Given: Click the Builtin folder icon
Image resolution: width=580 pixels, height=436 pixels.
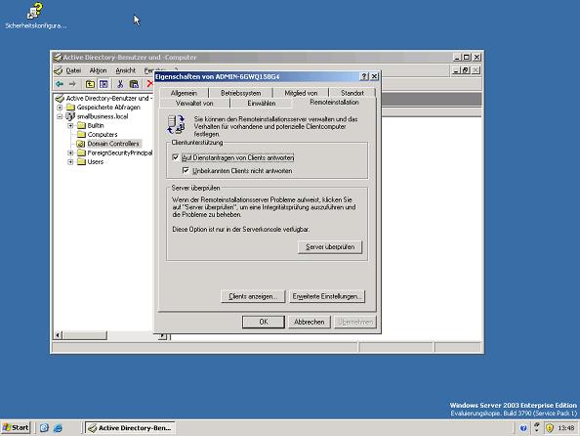Looking at the screenshot, I should (81, 125).
